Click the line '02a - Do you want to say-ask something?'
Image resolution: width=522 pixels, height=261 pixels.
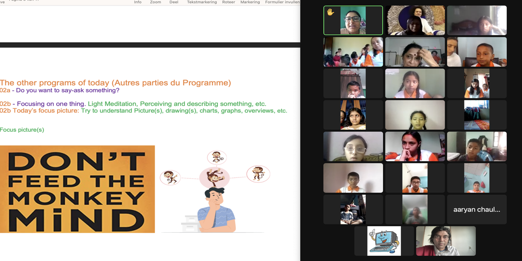click(x=60, y=90)
